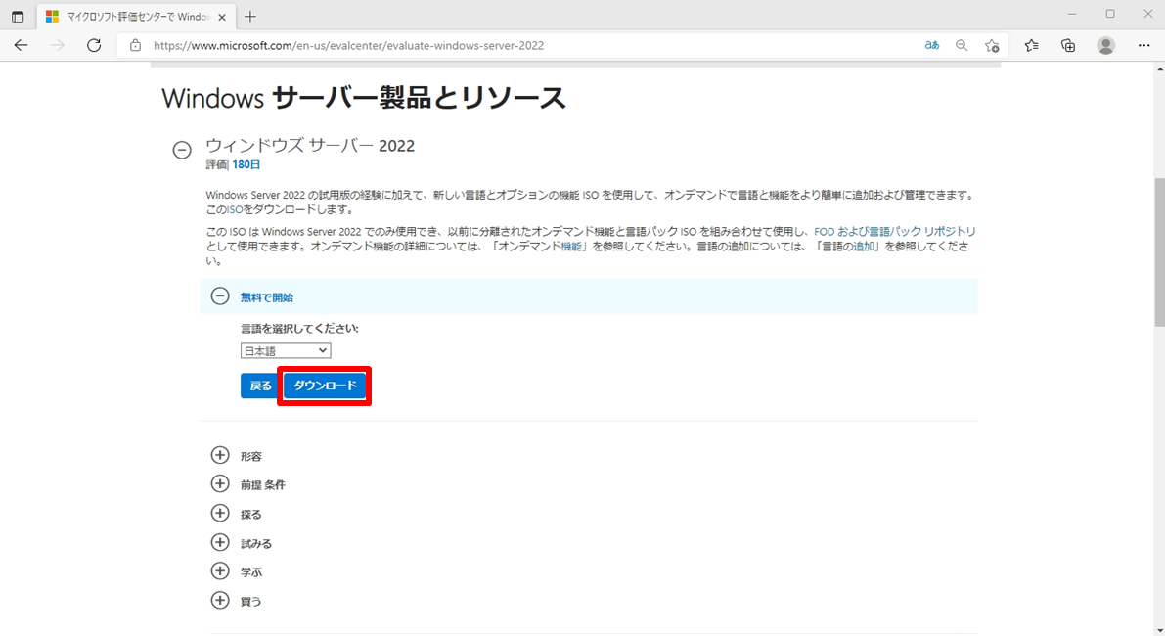
Task: Open the ISO link in the description
Action: pos(235,209)
